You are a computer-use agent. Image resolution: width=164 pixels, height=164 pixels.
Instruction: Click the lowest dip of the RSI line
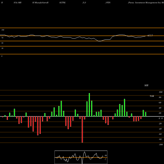pos(100,41)
